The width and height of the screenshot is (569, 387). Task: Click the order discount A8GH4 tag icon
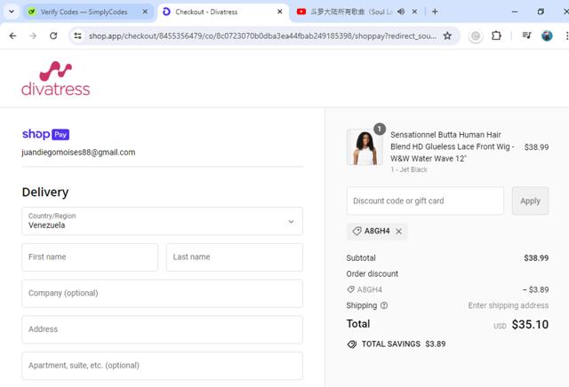pyautogui.click(x=350, y=289)
